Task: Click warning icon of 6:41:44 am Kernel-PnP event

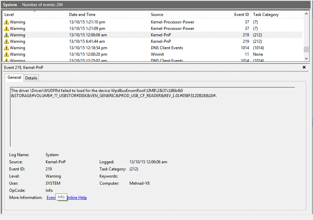Action: tap(6, 41)
